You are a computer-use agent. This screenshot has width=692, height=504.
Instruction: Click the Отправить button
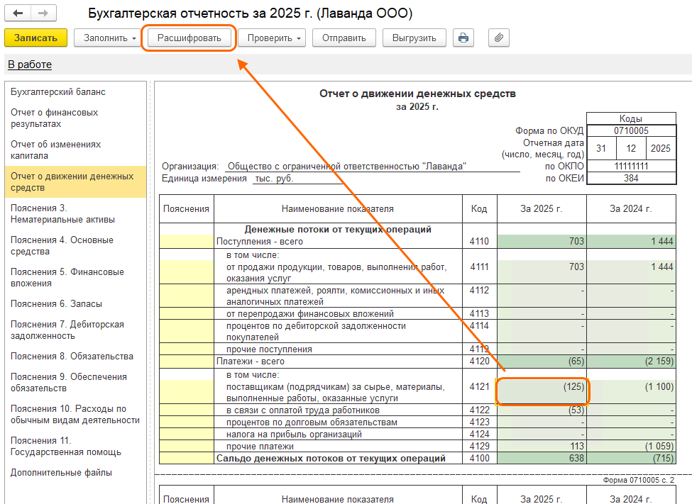tap(344, 38)
